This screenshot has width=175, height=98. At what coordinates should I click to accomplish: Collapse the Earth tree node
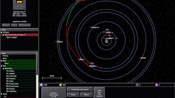[1, 61]
